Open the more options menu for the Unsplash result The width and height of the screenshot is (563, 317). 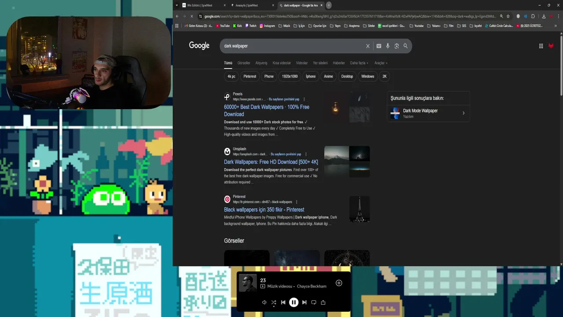point(306,155)
